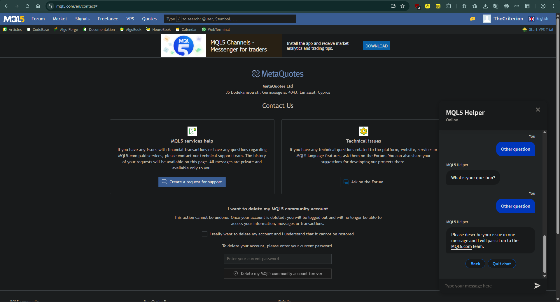Screen dimensions: 560x302
Task: Click the MQL5 services help dollar icon
Action: pos(192,131)
